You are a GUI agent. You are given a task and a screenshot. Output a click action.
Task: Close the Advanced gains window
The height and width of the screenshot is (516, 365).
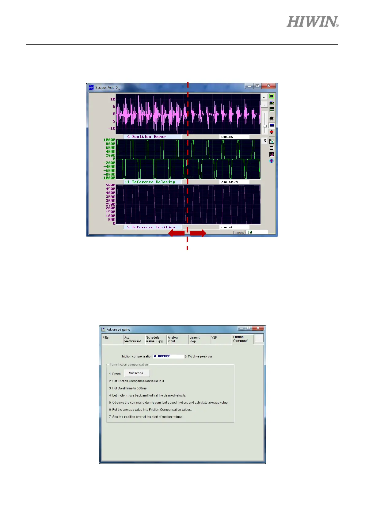(258, 328)
